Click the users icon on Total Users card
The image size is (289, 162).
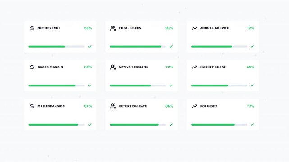[x=113, y=28]
